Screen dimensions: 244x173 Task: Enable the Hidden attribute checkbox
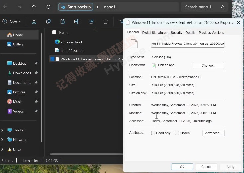pos(177,133)
